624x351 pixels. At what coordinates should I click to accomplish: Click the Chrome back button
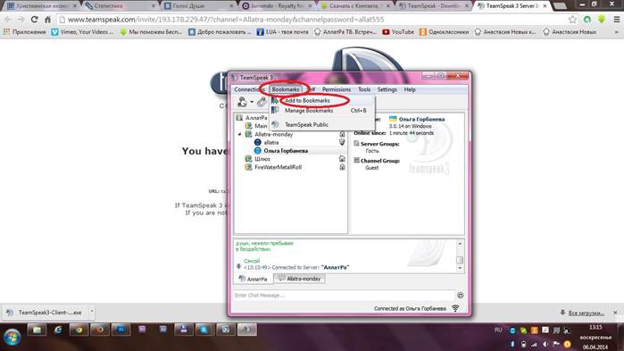click(x=8, y=20)
